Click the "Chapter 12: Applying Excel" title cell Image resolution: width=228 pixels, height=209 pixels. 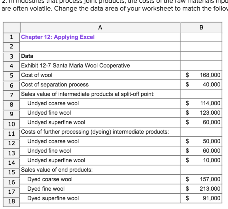coord(100,37)
